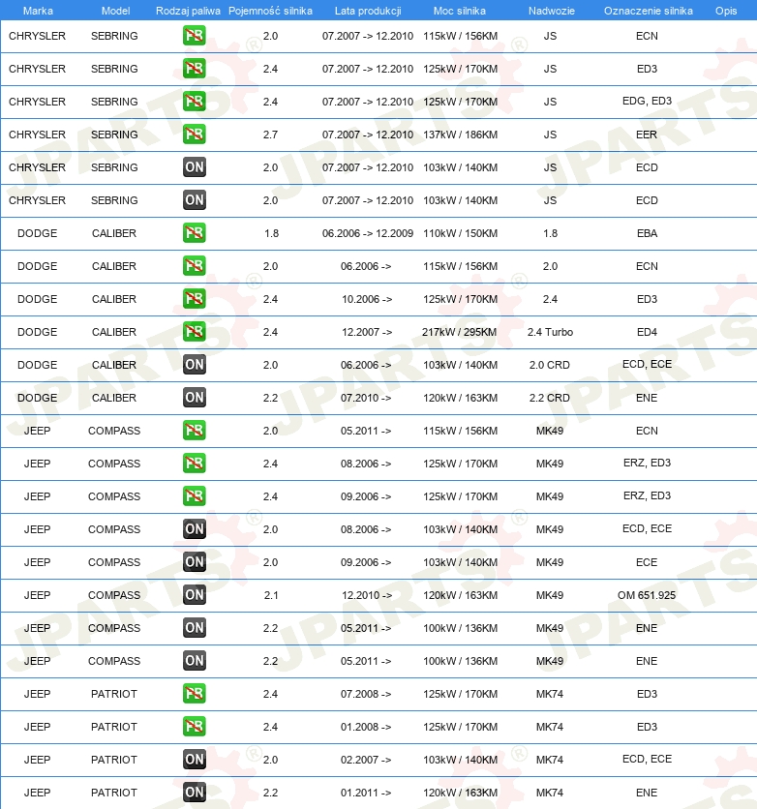Select the 06.2006 -> 12.2009 production years
This screenshot has height=809, width=757.
[x=368, y=233]
